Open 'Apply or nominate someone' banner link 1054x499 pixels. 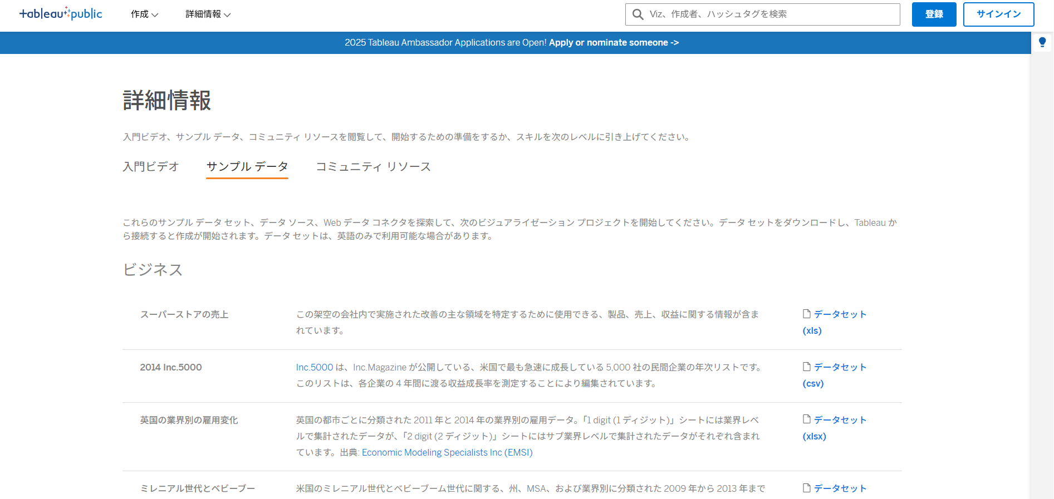pos(614,43)
